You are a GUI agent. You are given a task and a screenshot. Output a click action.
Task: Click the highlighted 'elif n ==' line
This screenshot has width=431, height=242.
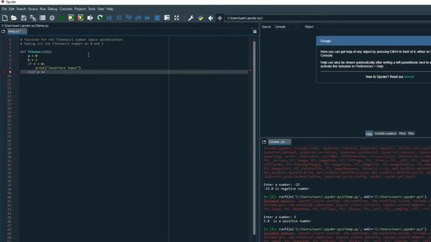point(134,72)
